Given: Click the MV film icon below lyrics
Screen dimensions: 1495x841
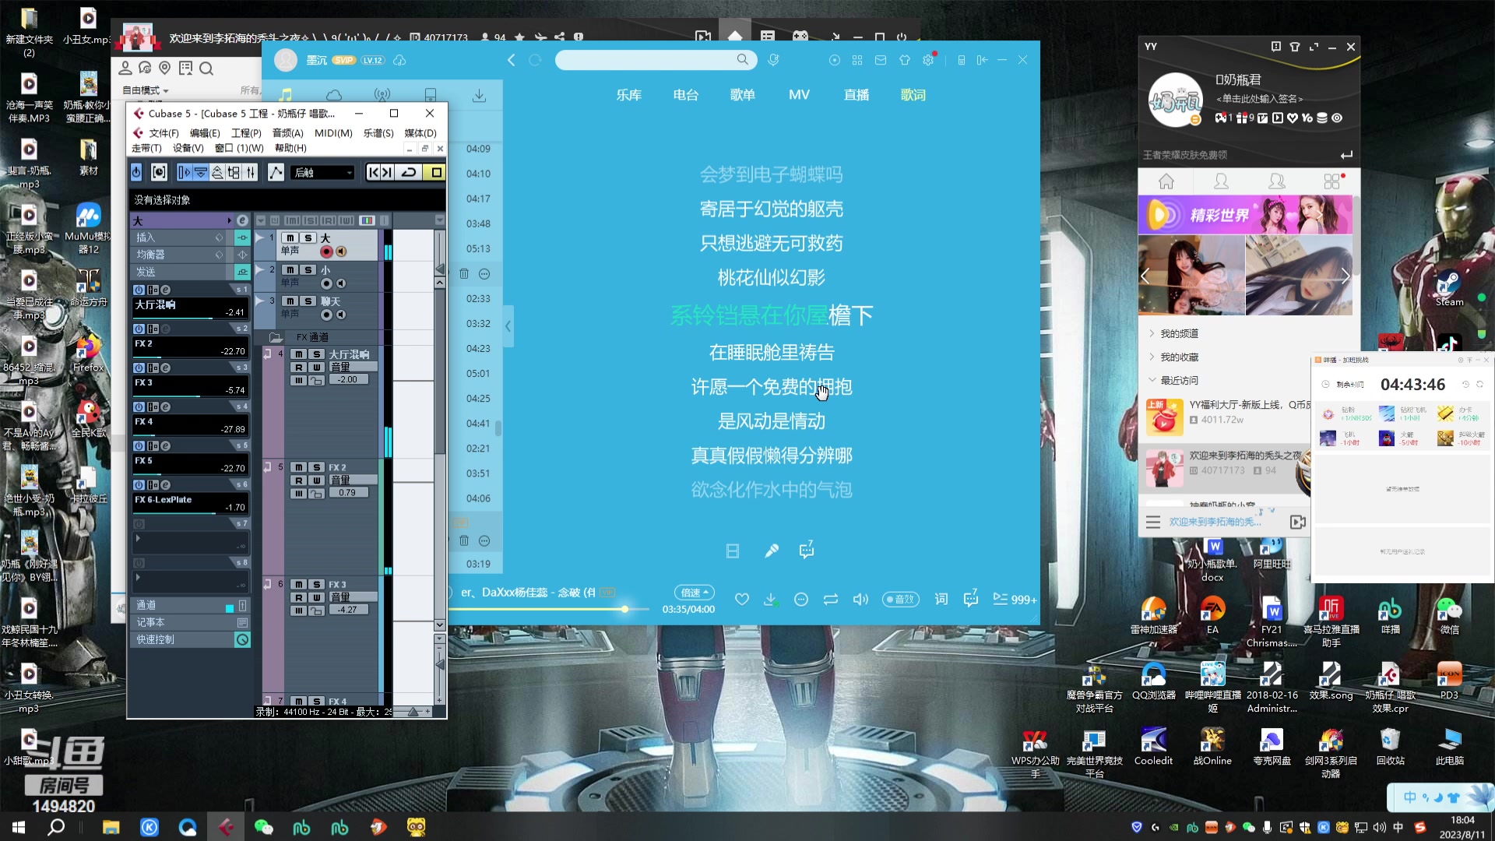Looking at the screenshot, I should pyautogui.click(x=733, y=551).
